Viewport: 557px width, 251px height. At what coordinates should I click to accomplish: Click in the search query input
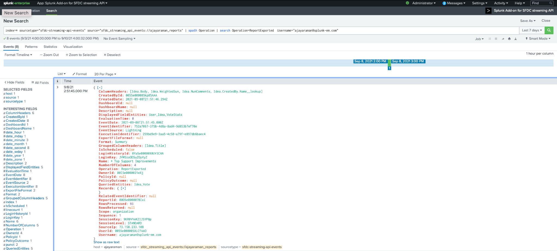261,30
